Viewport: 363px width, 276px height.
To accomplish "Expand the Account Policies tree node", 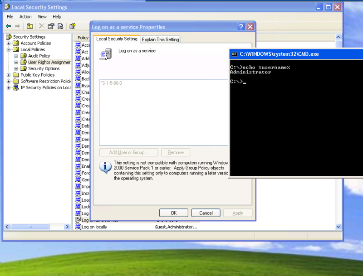I will click(9, 43).
